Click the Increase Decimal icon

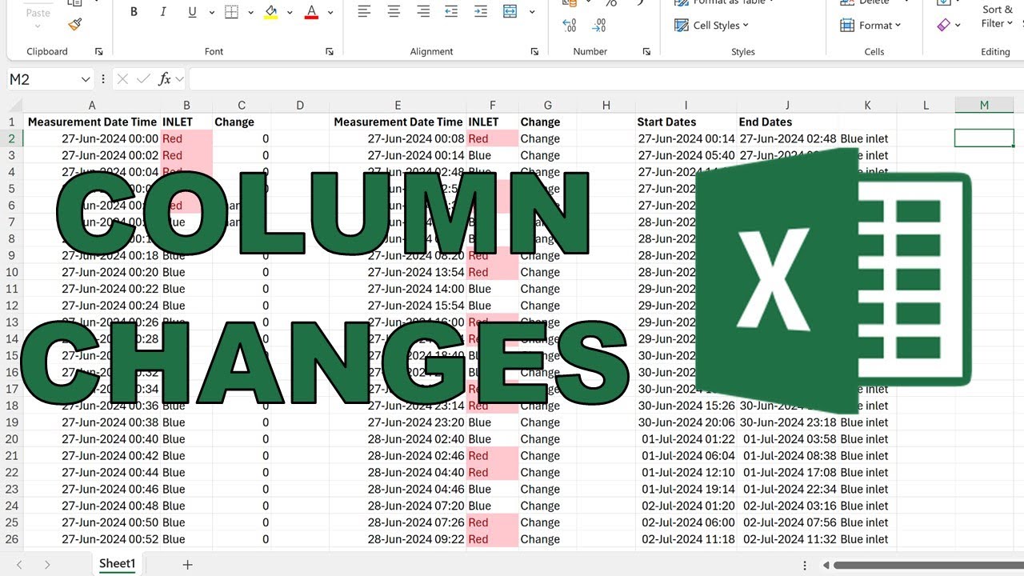tap(570, 26)
